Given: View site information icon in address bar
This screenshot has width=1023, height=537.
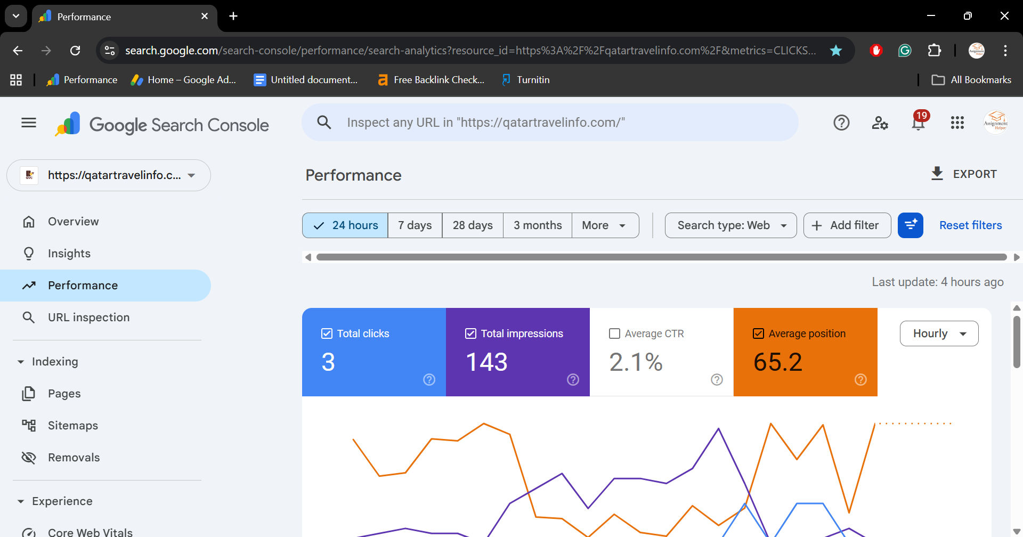Looking at the screenshot, I should 110,51.
